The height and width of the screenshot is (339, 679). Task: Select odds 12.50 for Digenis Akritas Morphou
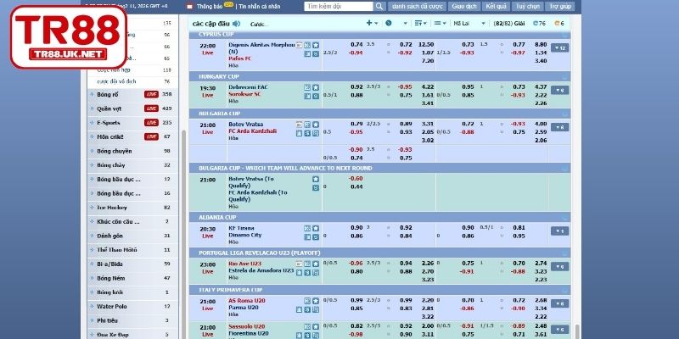tap(426, 45)
